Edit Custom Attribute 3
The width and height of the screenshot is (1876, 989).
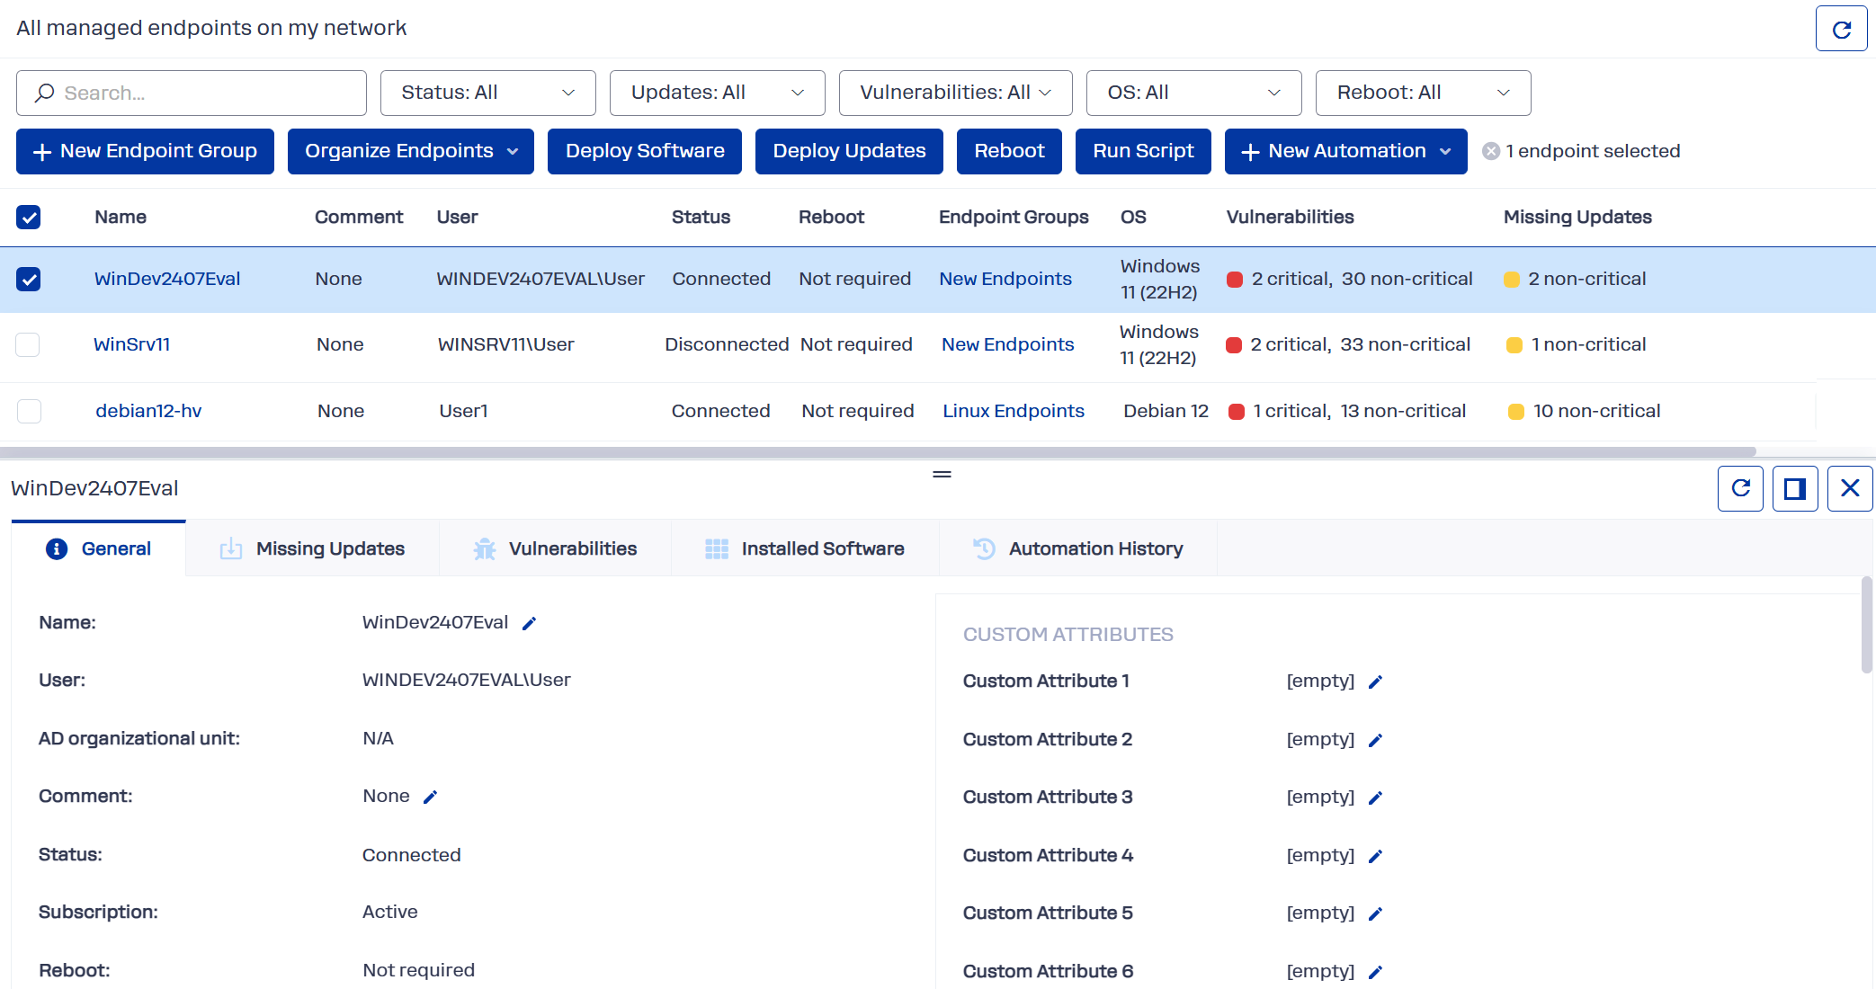pos(1375,797)
